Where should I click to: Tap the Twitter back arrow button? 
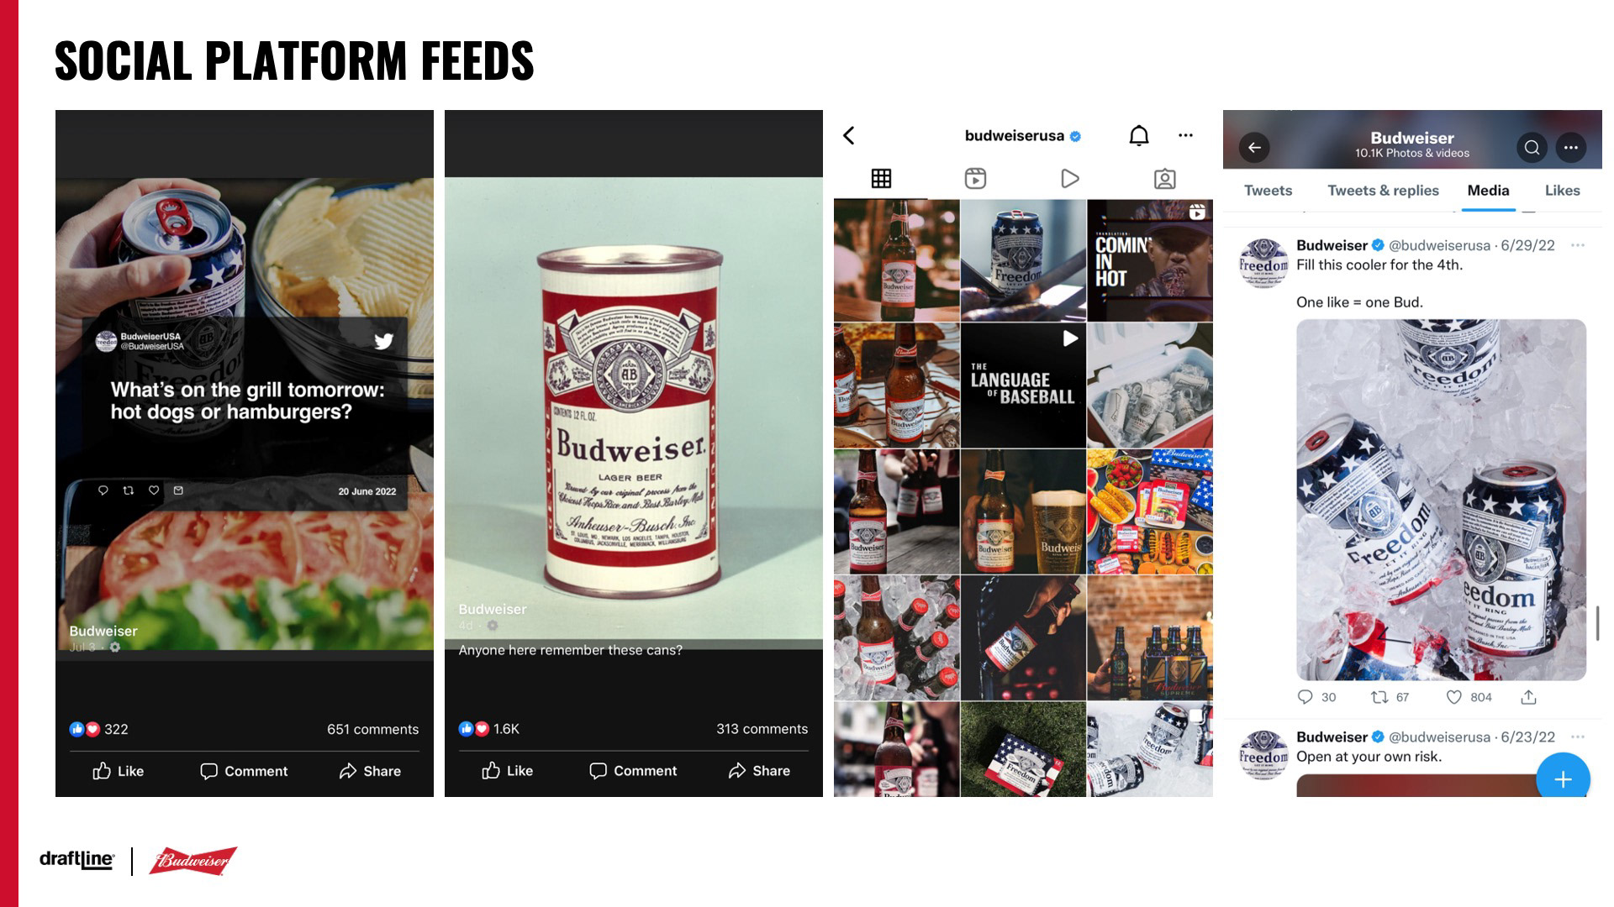(1254, 148)
